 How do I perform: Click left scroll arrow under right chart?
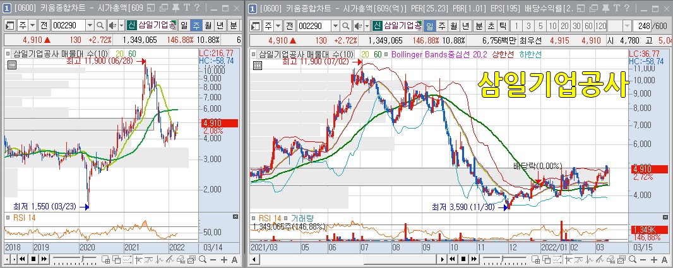tap(255, 259)
